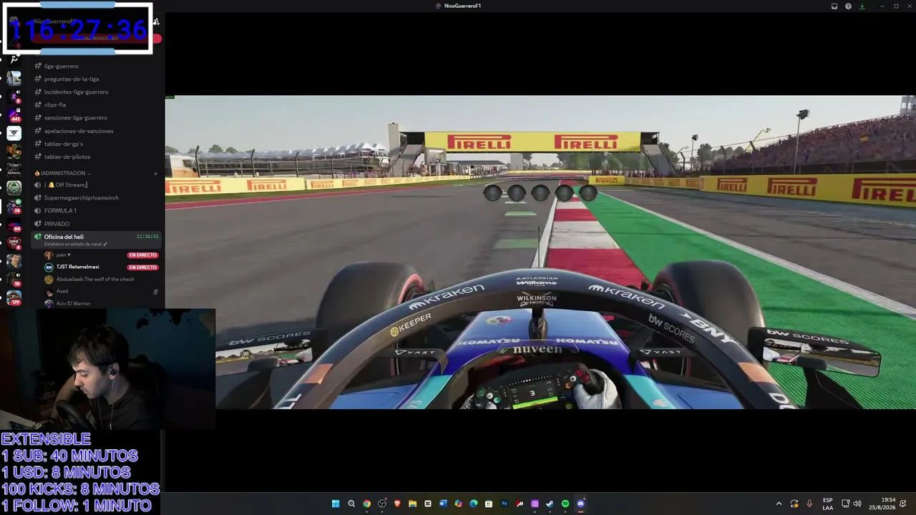Viewport: 916px width, 515px height.
Task: Open the volume control in system tray
Action: 857,504
